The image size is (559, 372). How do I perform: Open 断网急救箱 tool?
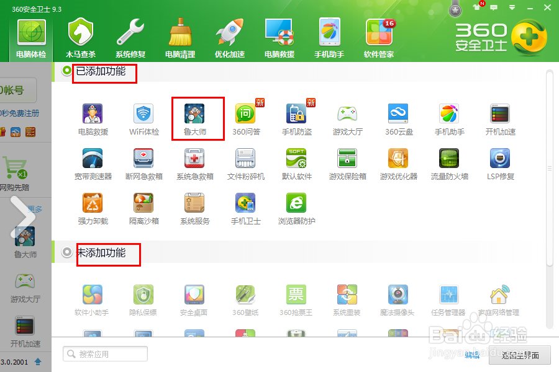point(143,164)
